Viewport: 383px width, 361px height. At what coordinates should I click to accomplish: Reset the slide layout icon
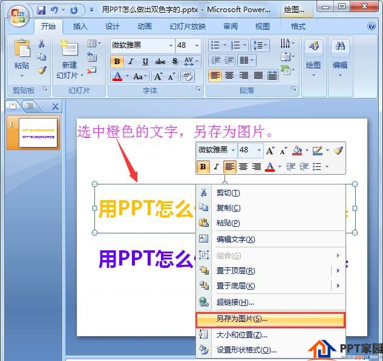(92, 57)
